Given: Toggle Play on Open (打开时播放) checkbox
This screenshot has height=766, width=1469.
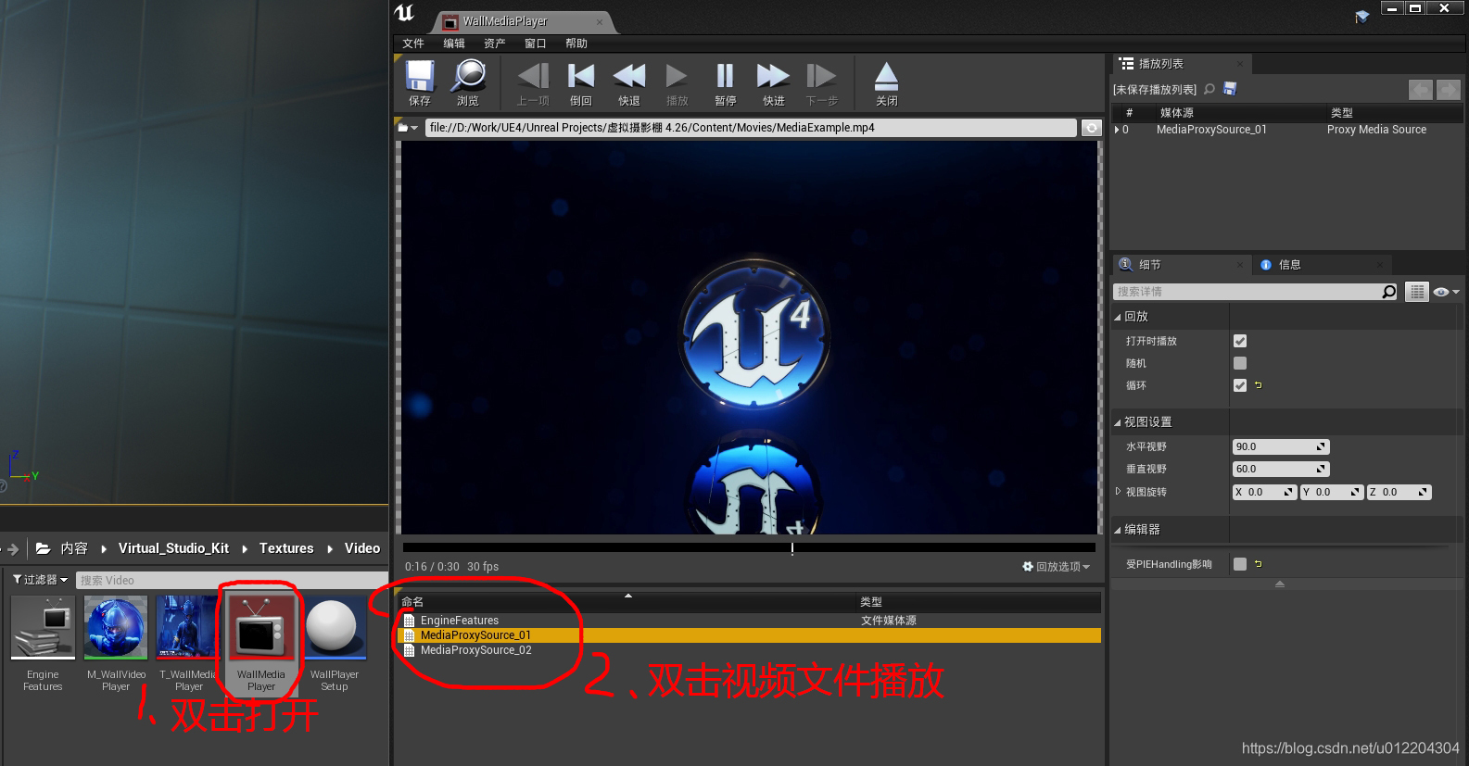Looking at the screenshot, I should click(1240, 341).
